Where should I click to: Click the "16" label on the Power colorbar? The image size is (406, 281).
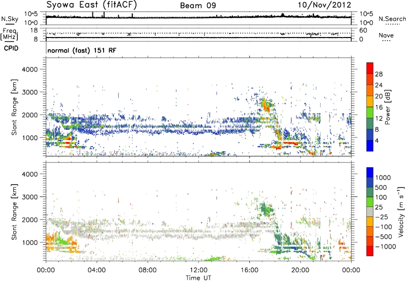click(x=379, y=108)
